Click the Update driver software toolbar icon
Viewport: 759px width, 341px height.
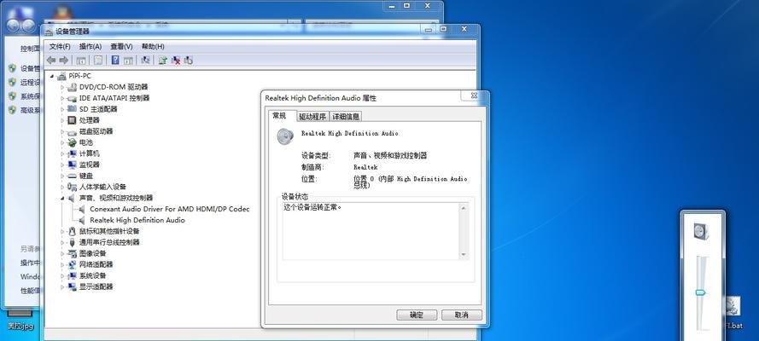point(162,61)
